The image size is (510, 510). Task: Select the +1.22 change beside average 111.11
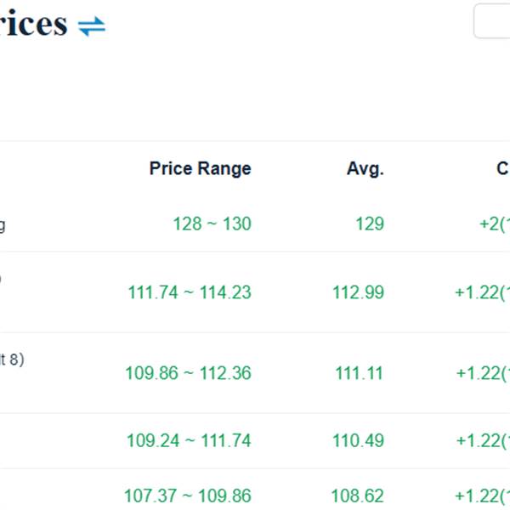coord(482,372)
